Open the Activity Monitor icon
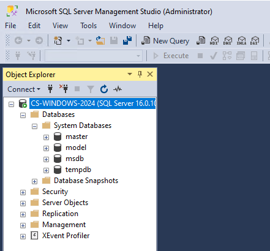270x251 pixels. point(118,89)
